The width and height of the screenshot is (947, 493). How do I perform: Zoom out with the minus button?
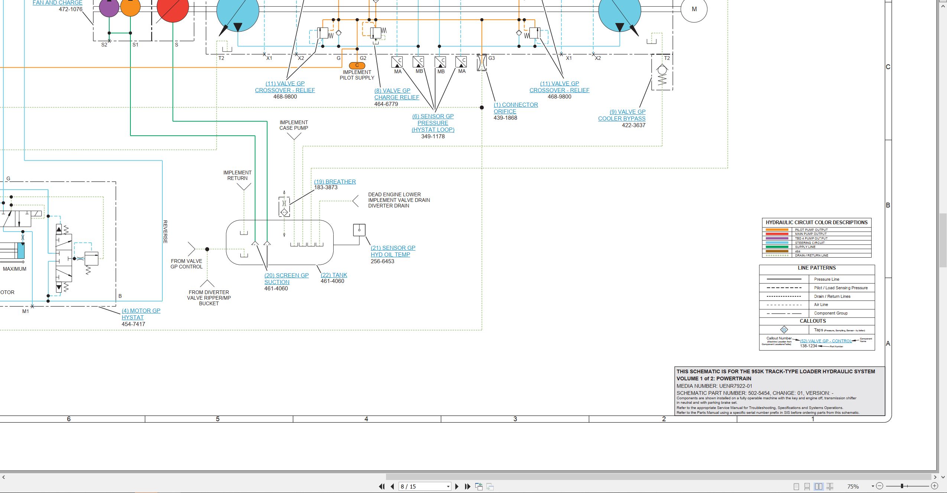[879, 486]
